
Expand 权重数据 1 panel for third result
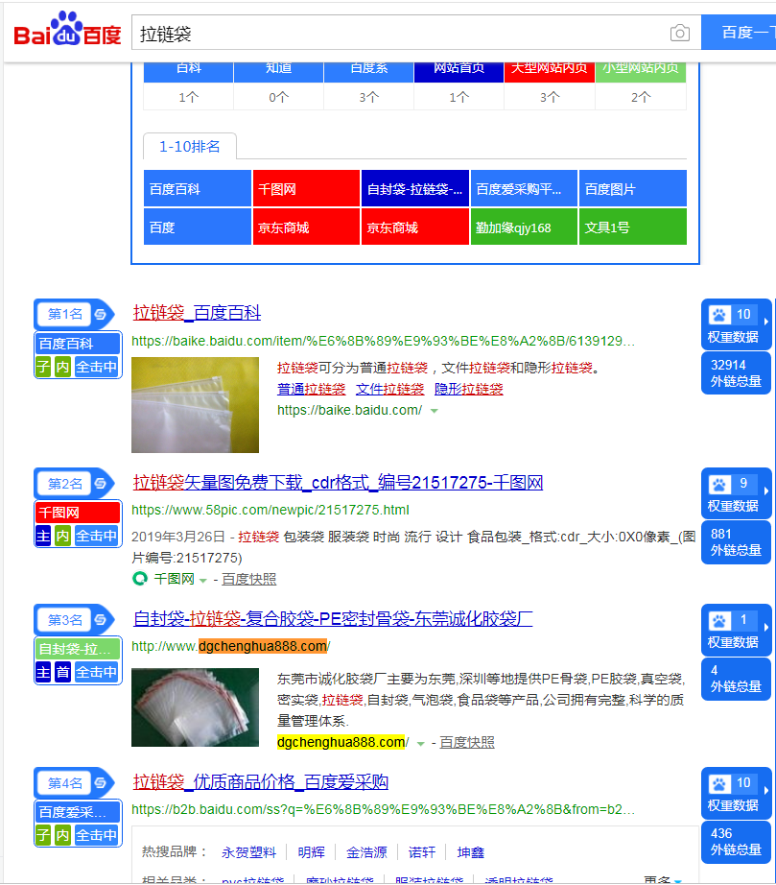[736, 630]
